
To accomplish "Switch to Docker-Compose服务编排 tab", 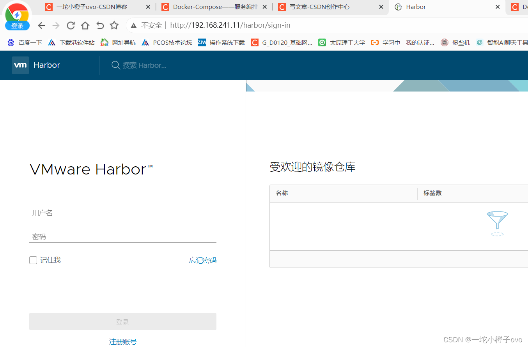I will 214,7.
